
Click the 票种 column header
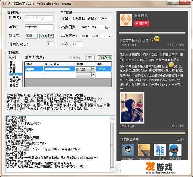pos(86,64)
